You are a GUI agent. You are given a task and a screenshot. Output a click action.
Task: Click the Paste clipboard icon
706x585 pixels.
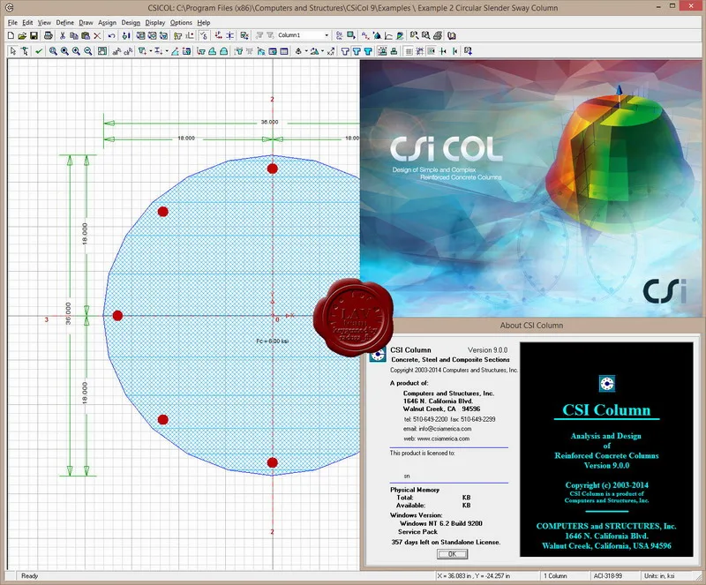[86, 35]
